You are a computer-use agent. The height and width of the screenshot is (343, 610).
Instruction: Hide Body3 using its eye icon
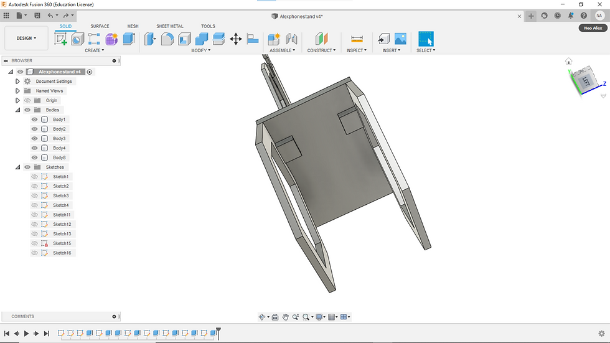click(35, 138)
